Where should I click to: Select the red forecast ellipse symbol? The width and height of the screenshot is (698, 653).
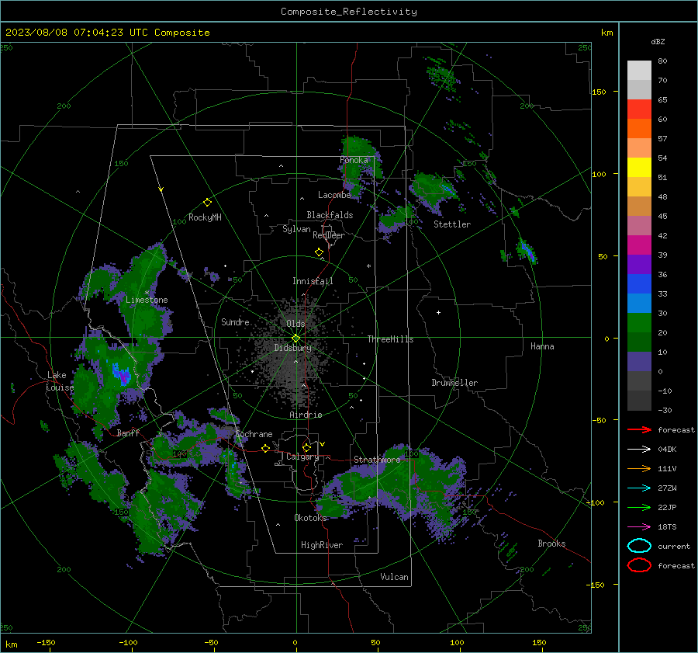(639, 565)
